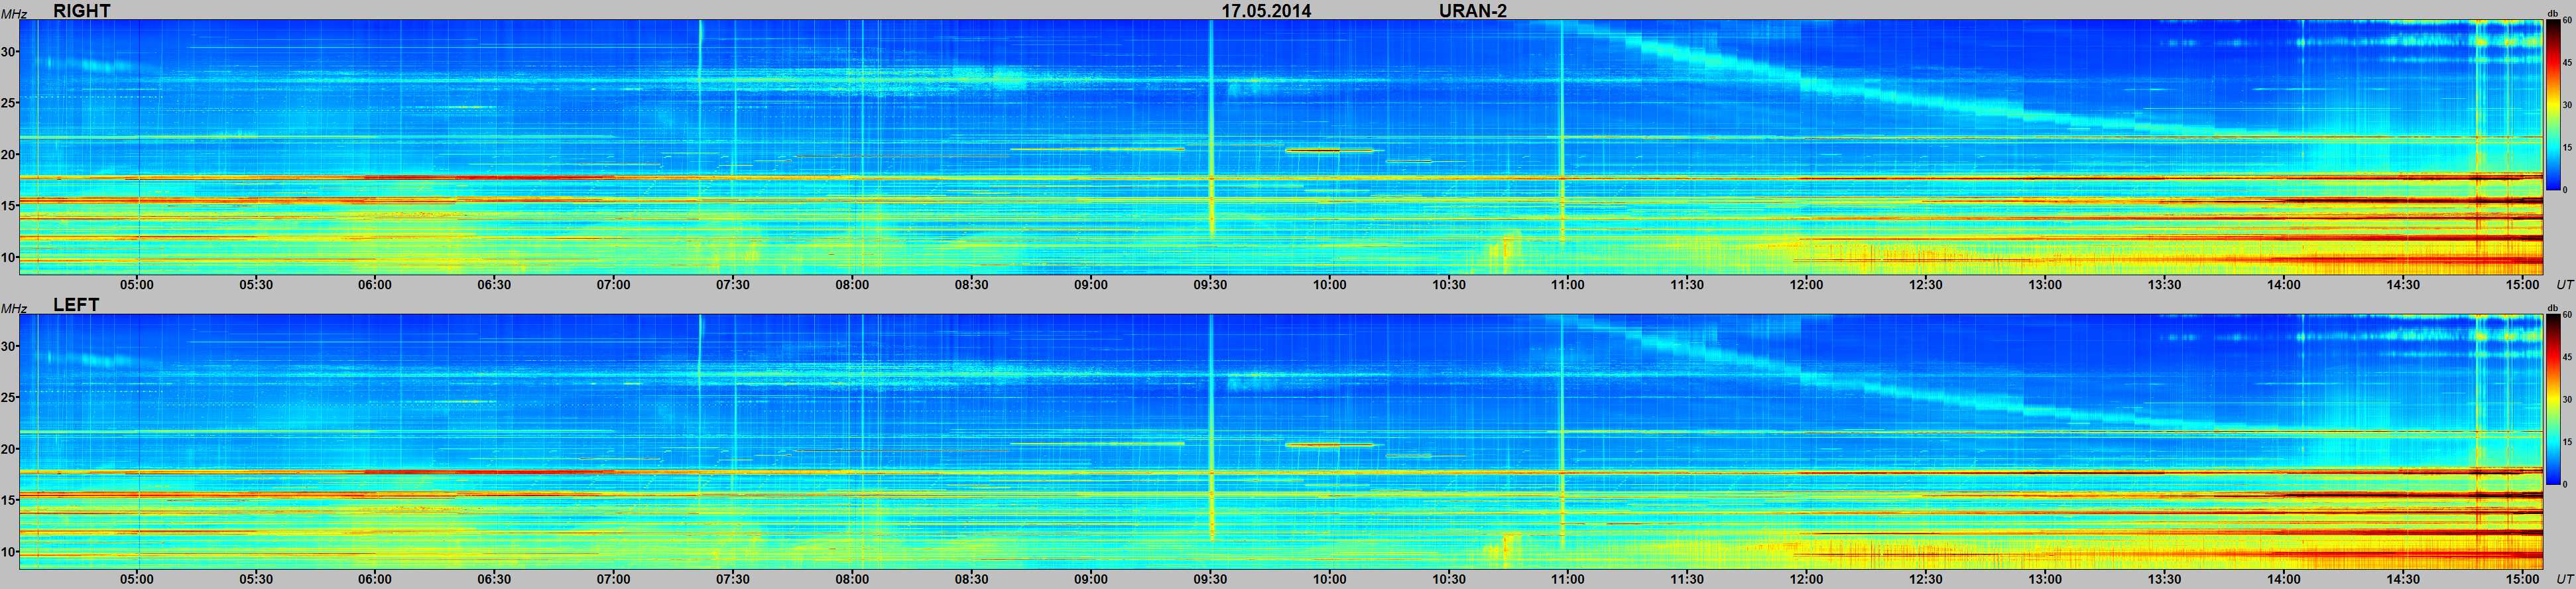Click the URAN-2 telescope title

pos(1472,10)
